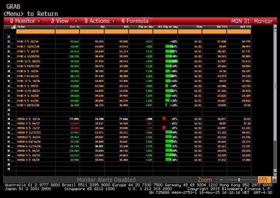The image size is (280, 198).
Task: Click the vertical scrollbar down arrow
Action: pos(275,173)
